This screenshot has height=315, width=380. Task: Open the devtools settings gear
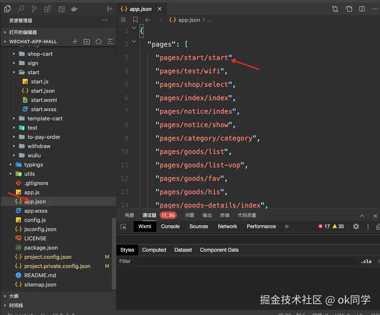[356, 226]
